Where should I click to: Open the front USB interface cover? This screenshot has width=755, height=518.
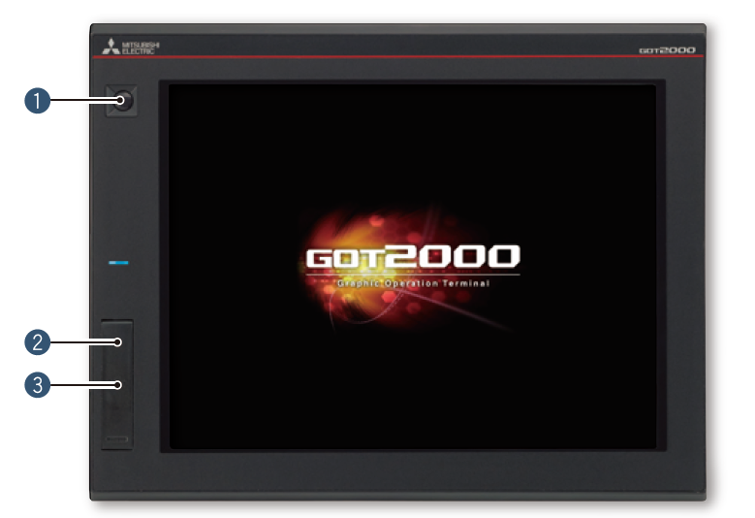(117, 385)
